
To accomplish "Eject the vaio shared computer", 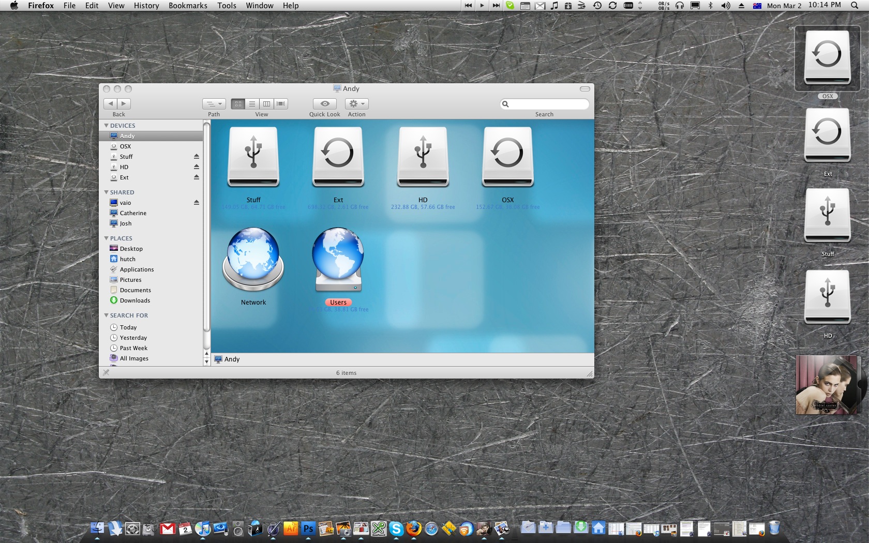I will (197, 202).
